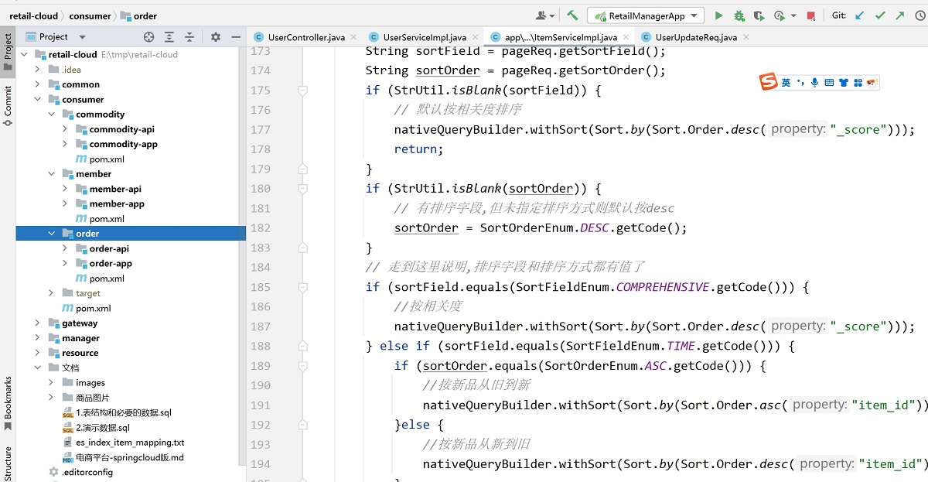Start debugging with the bug icon

tap(739, 15)
